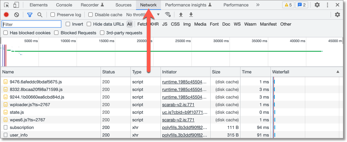The image size is (347, 142).
Task: Filter requests by Manifest type
Action: point(268,24)
